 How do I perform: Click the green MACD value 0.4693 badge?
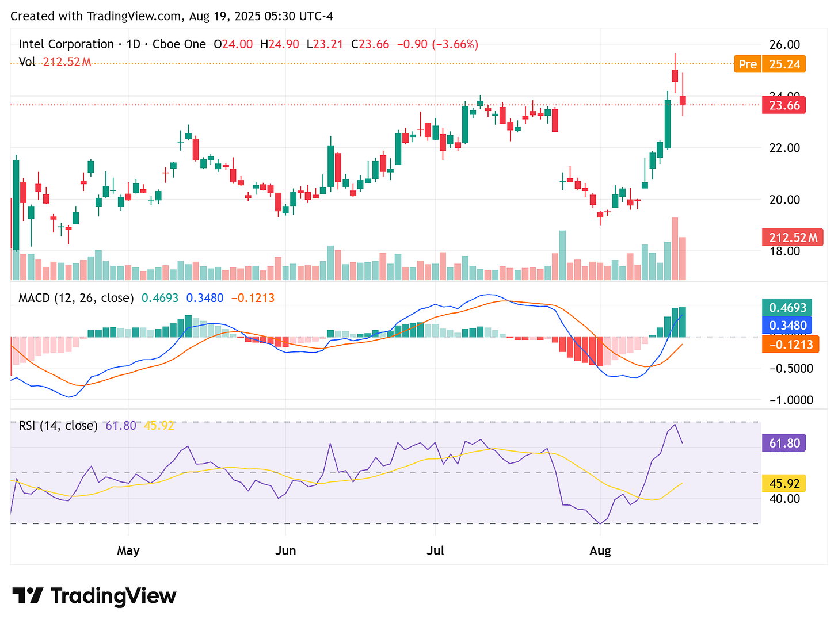click(787, 308)
